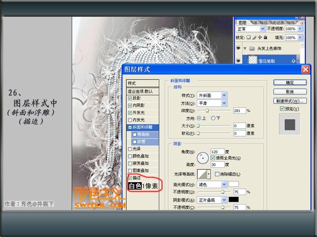Hide the 雪花笔刷 layer with eye icon
Screen dimensions: 317x237
238,60
